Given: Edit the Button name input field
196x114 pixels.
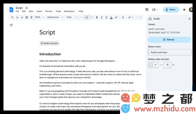Looking at the screenshot, I should tap(170, 52).
